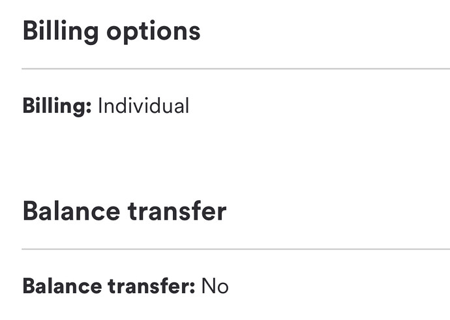The height and width of the screenshot is (320, 450).
Task: Click the word transfer in the large heading
Action: pos(177,211)
